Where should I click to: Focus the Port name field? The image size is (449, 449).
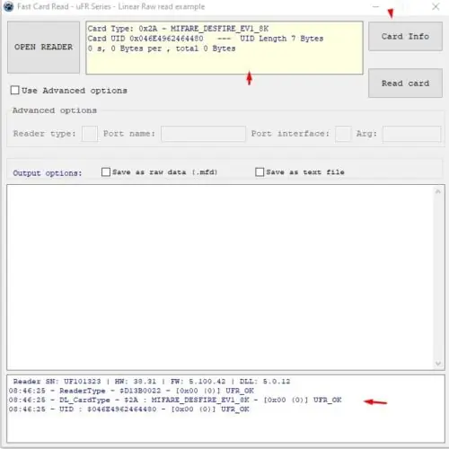[203, 134]
